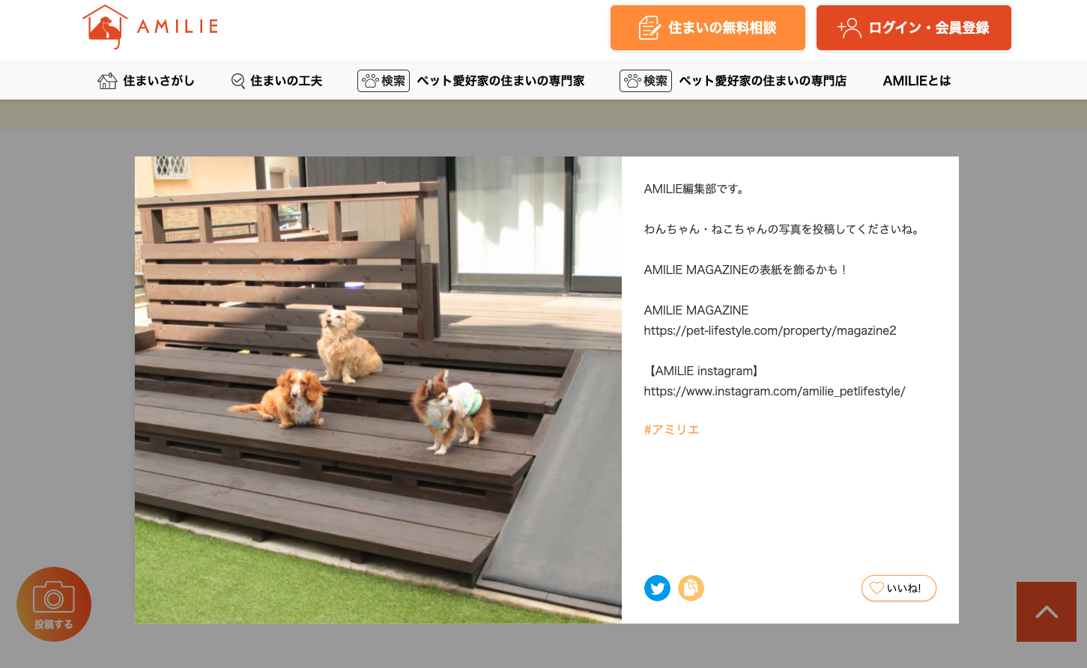Click the magnifier icon beside 住まいの工夫
This screenshot has height=668, width=1087.
tap(238, 81)
